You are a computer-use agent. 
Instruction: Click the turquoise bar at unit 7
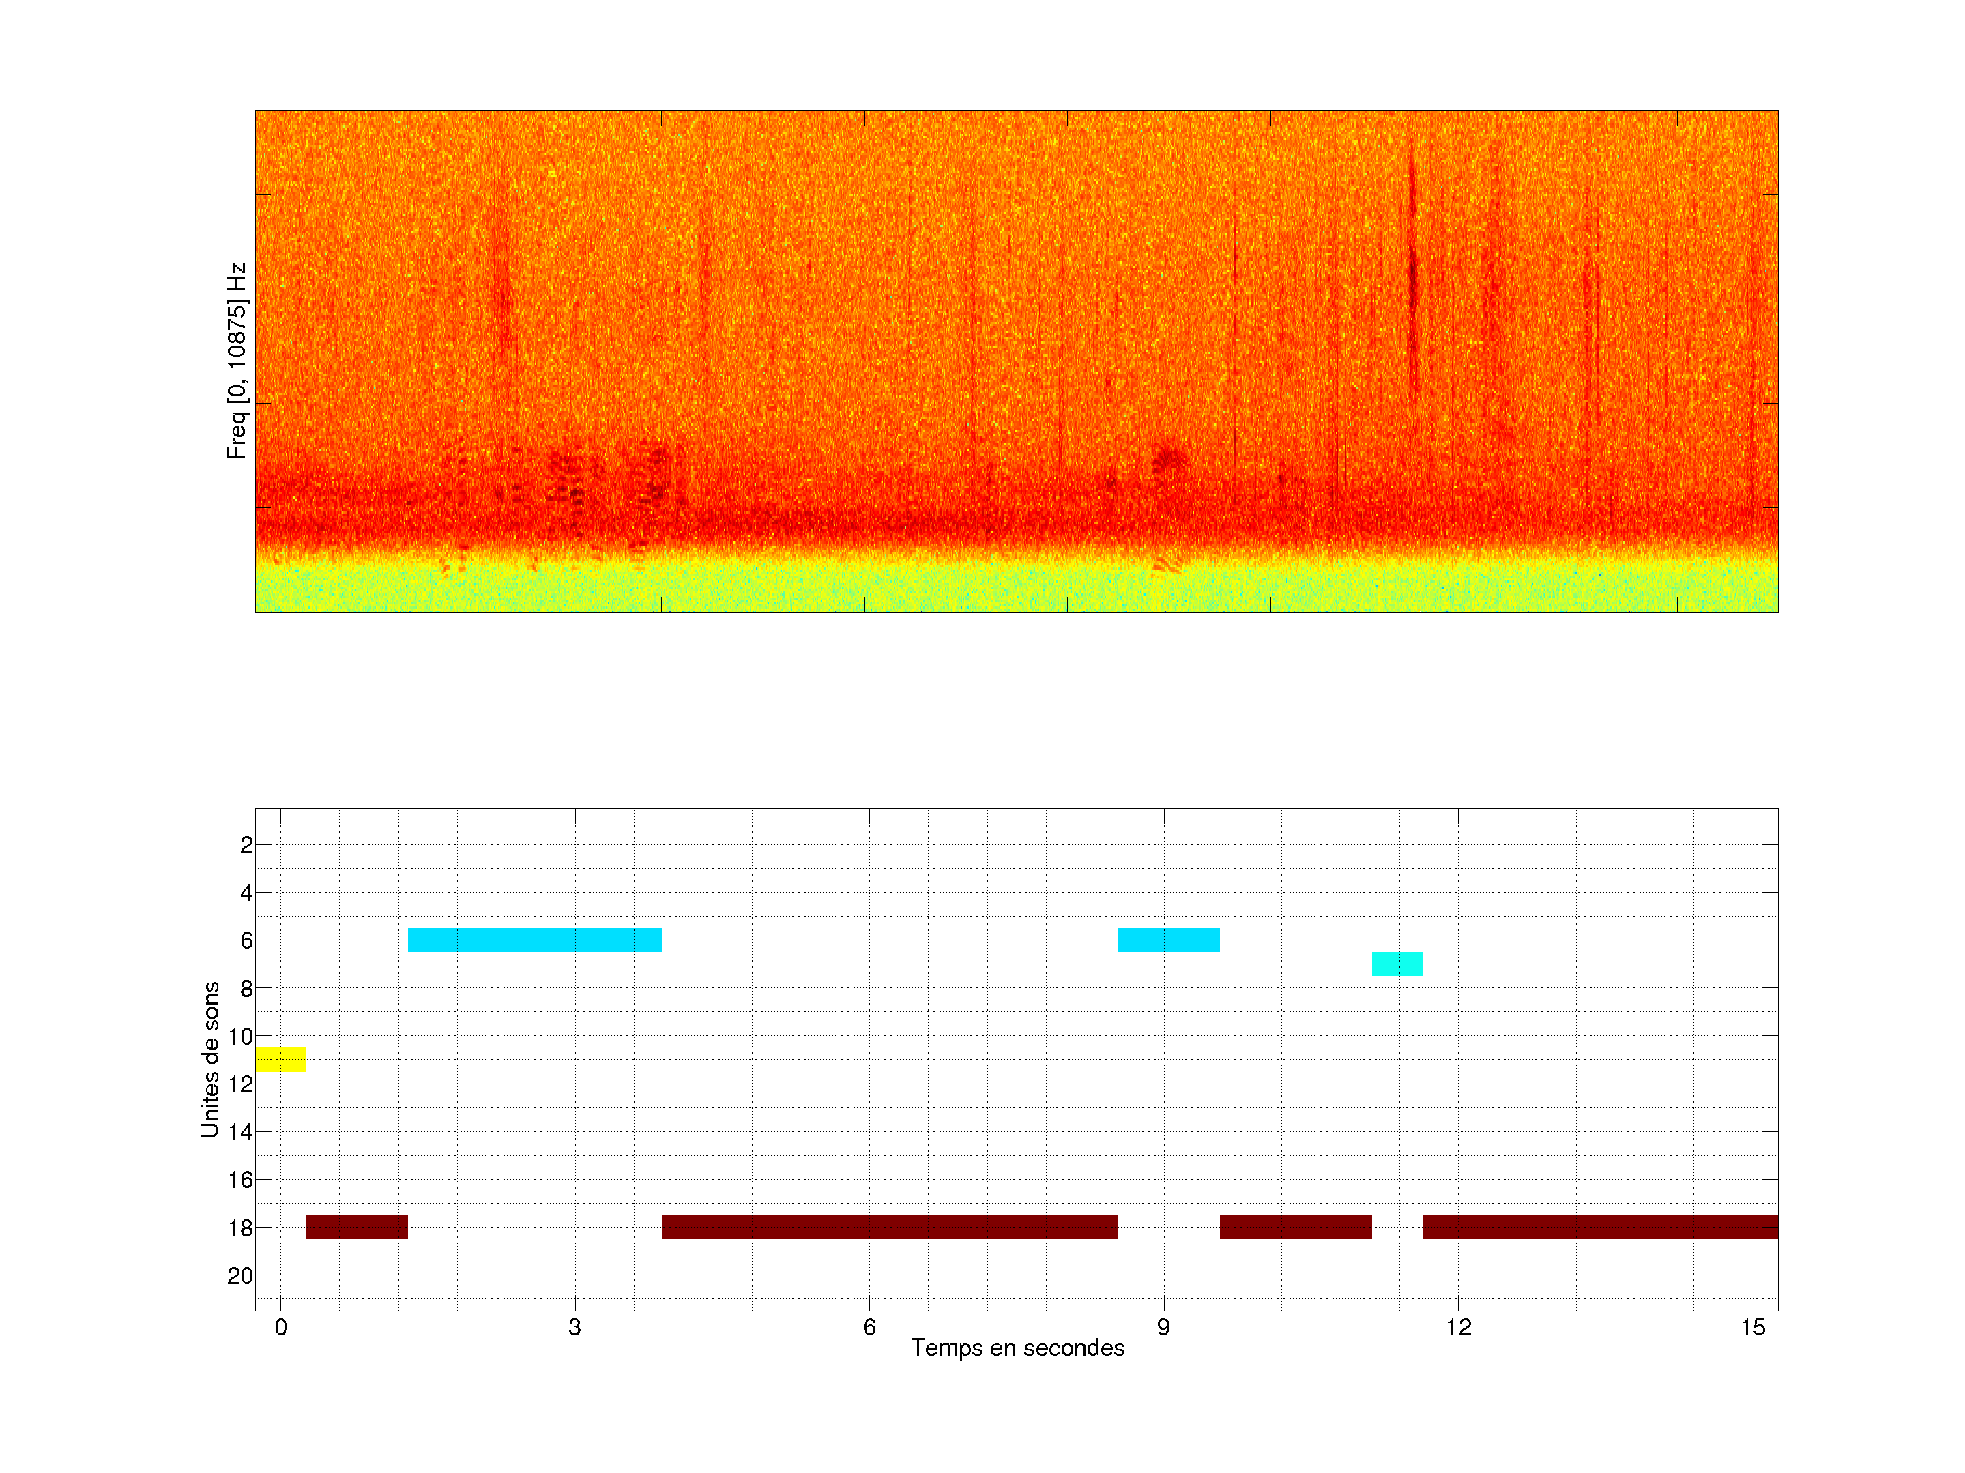coord(1397,964)
